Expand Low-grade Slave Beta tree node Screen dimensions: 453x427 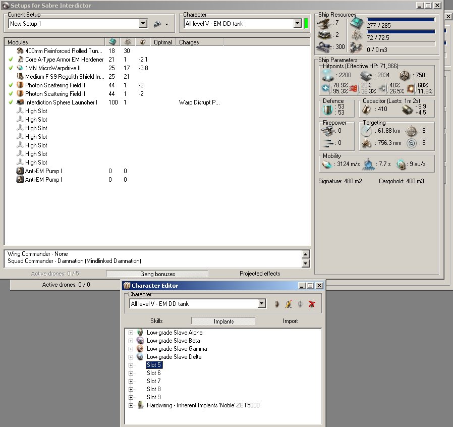[x=131, y=341]
